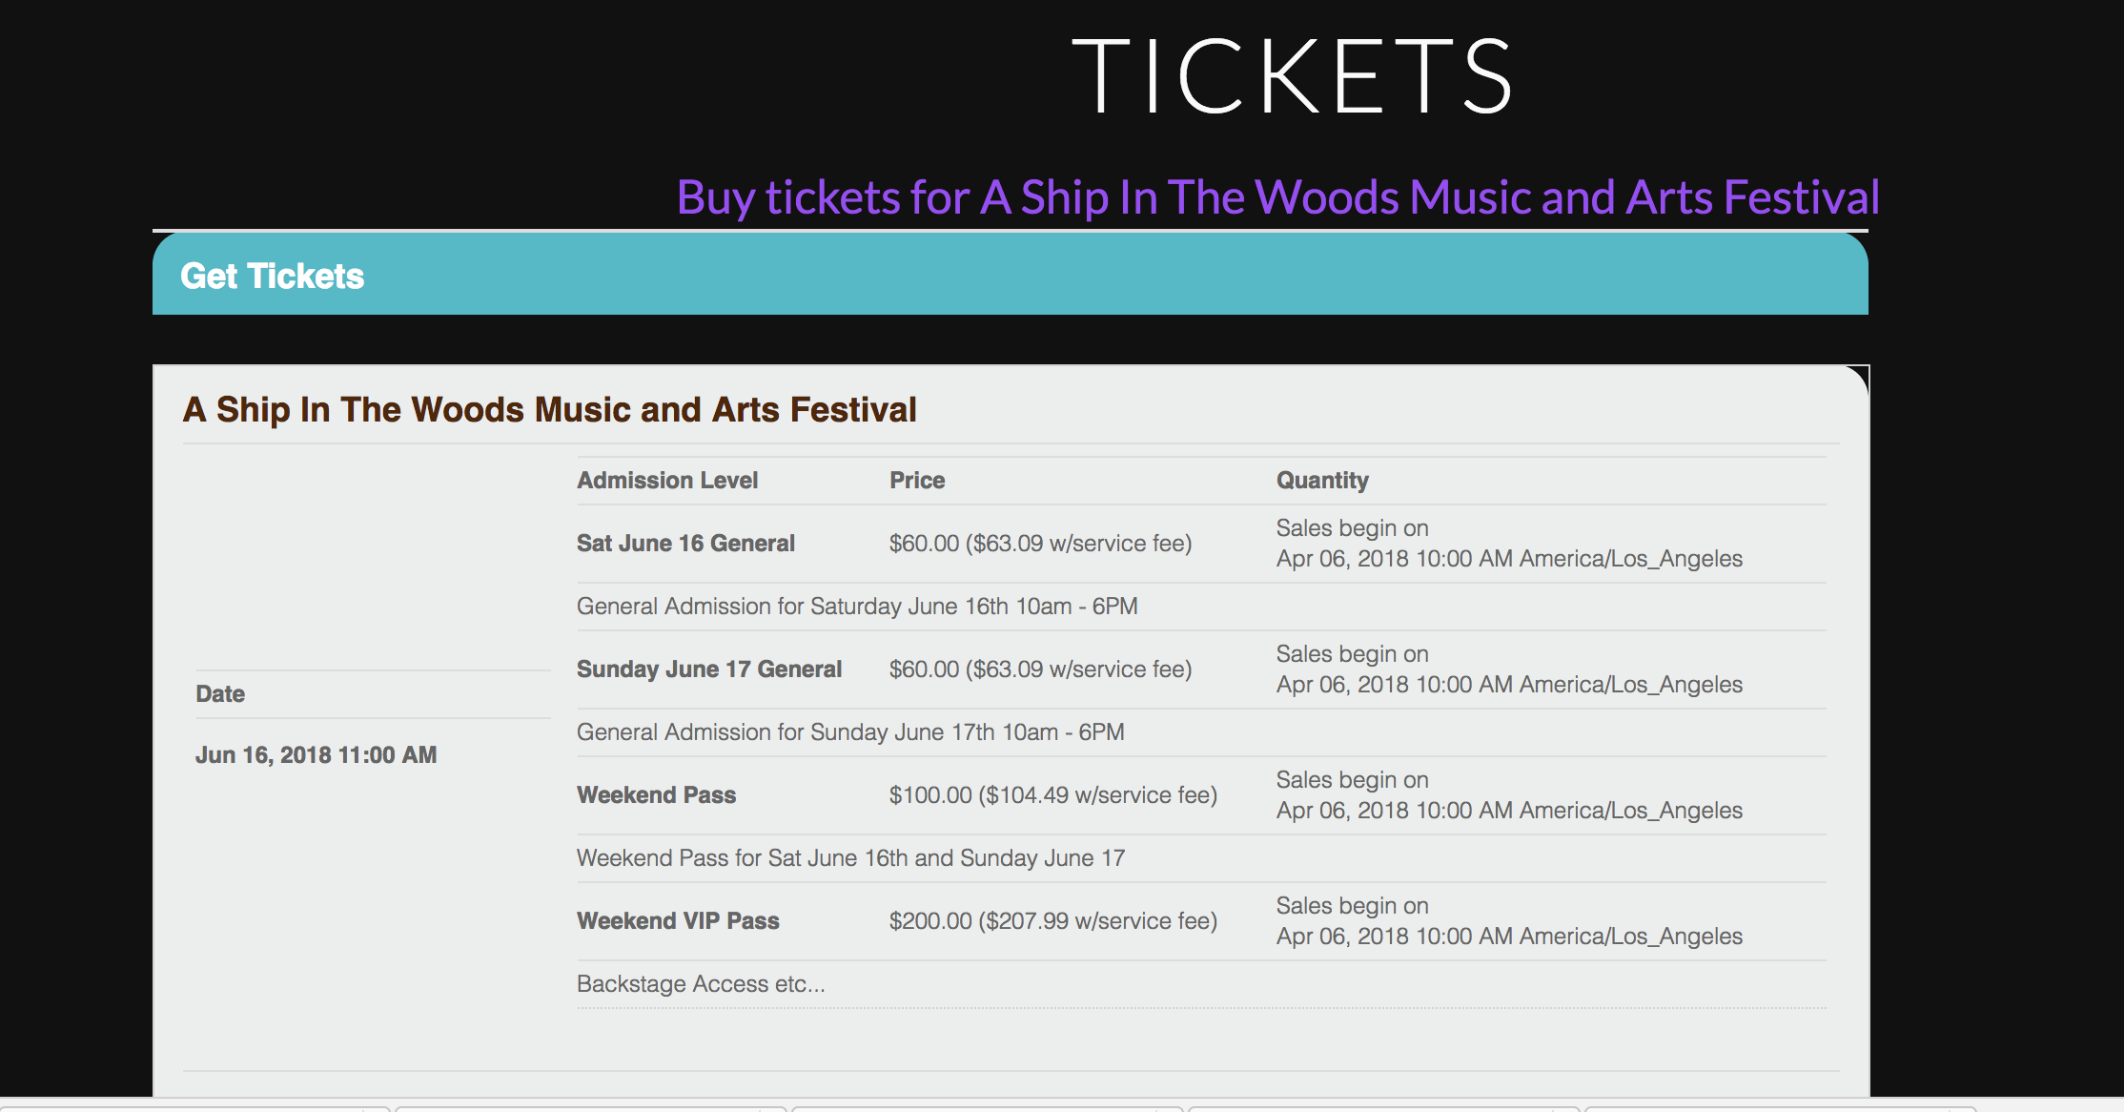Click the Date label in left column
This screenshot has width=2124, height=1112.
220,694
